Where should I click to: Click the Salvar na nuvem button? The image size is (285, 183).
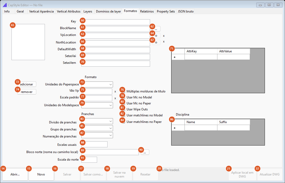(120, 174)
